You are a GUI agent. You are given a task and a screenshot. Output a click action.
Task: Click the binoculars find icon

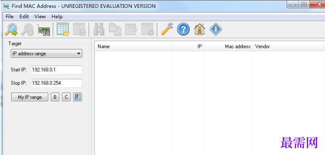(99, 29)
